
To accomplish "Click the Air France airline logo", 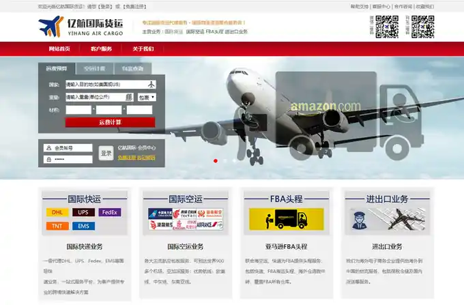I will click(x=209, y=225).
